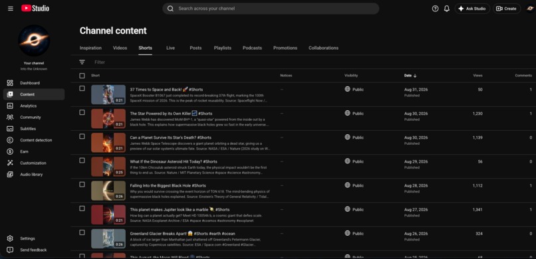Check the box for Can a Planet Survive Its Star's Death
Screen dimensions: 536x259
82,137
